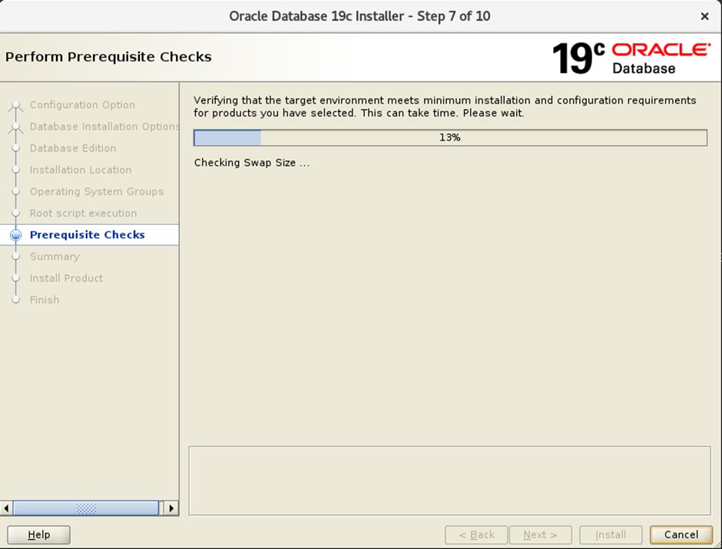Click the Summary step bullet icon
The height and width of the screenshot is (549, 722).
point(15,256)
